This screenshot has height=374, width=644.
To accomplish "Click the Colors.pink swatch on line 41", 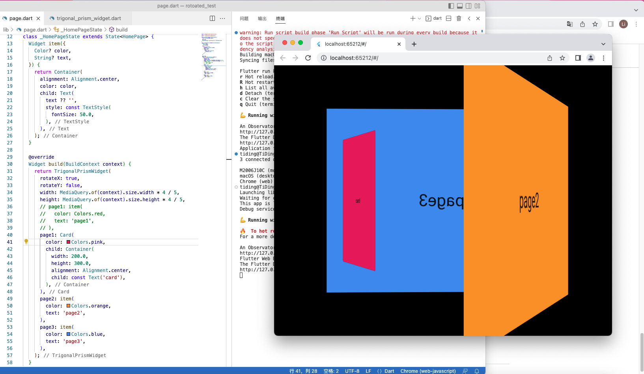I will click(x=69, y=242).
